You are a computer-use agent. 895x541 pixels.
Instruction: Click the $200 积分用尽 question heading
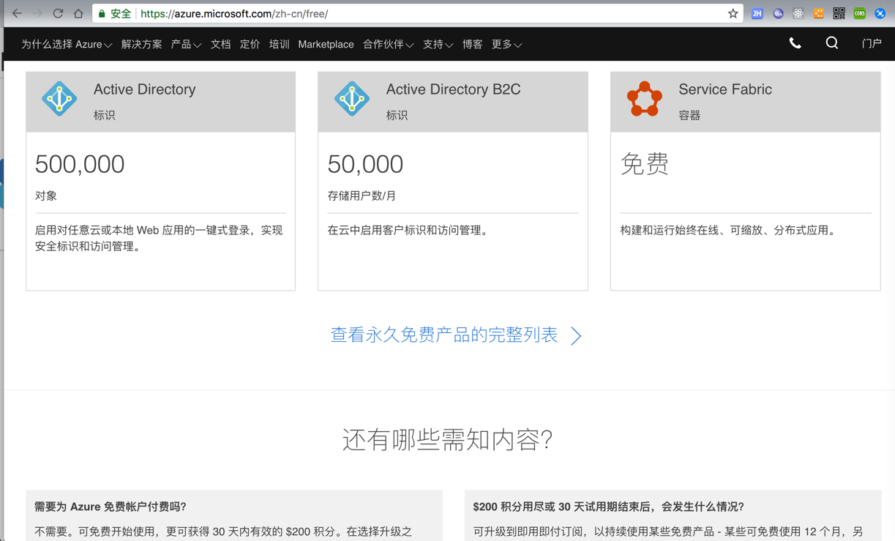pyautogui.click(x=608, y=507)
